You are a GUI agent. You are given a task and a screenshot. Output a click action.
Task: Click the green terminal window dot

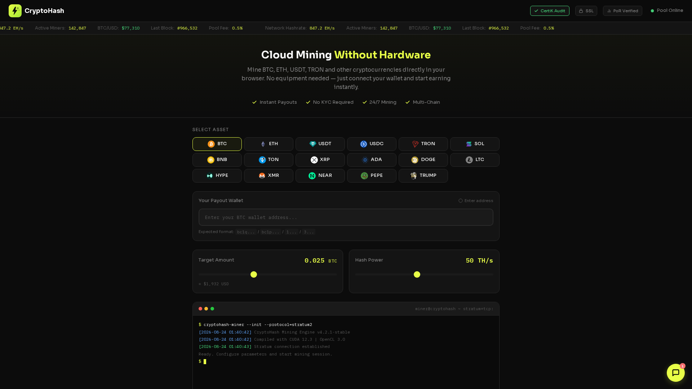212,309
